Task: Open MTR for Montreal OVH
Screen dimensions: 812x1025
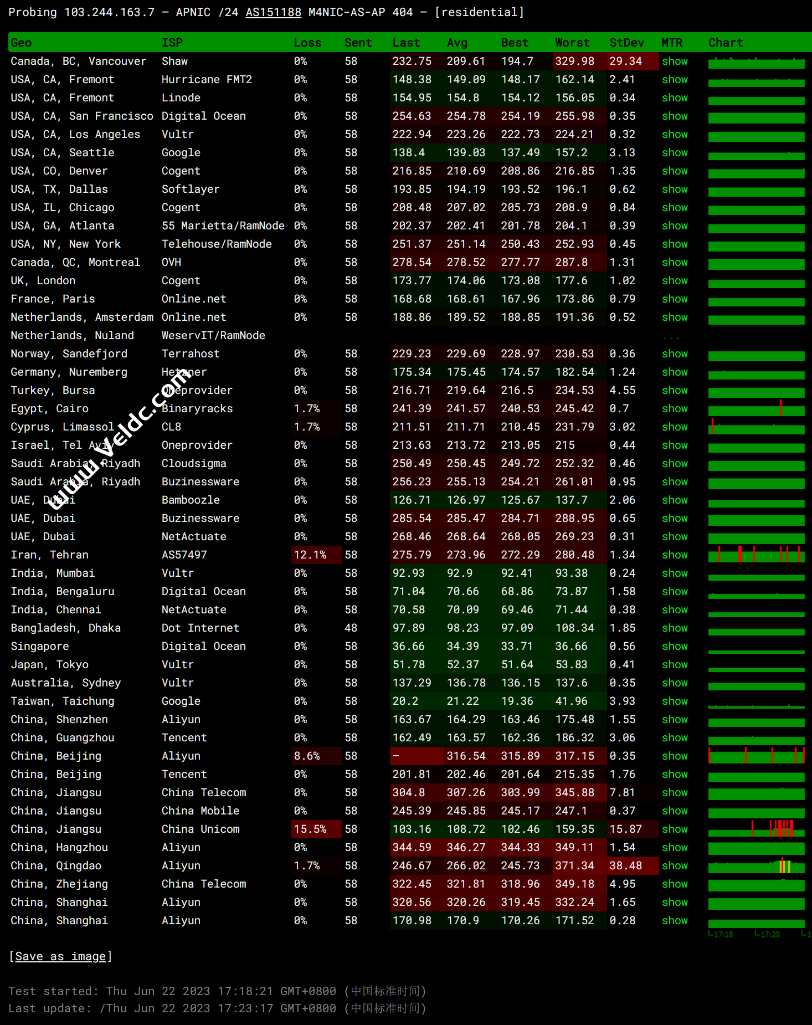Action: [675, 262]
